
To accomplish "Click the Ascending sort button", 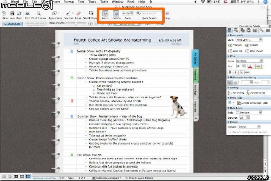I will coord(236,93).
